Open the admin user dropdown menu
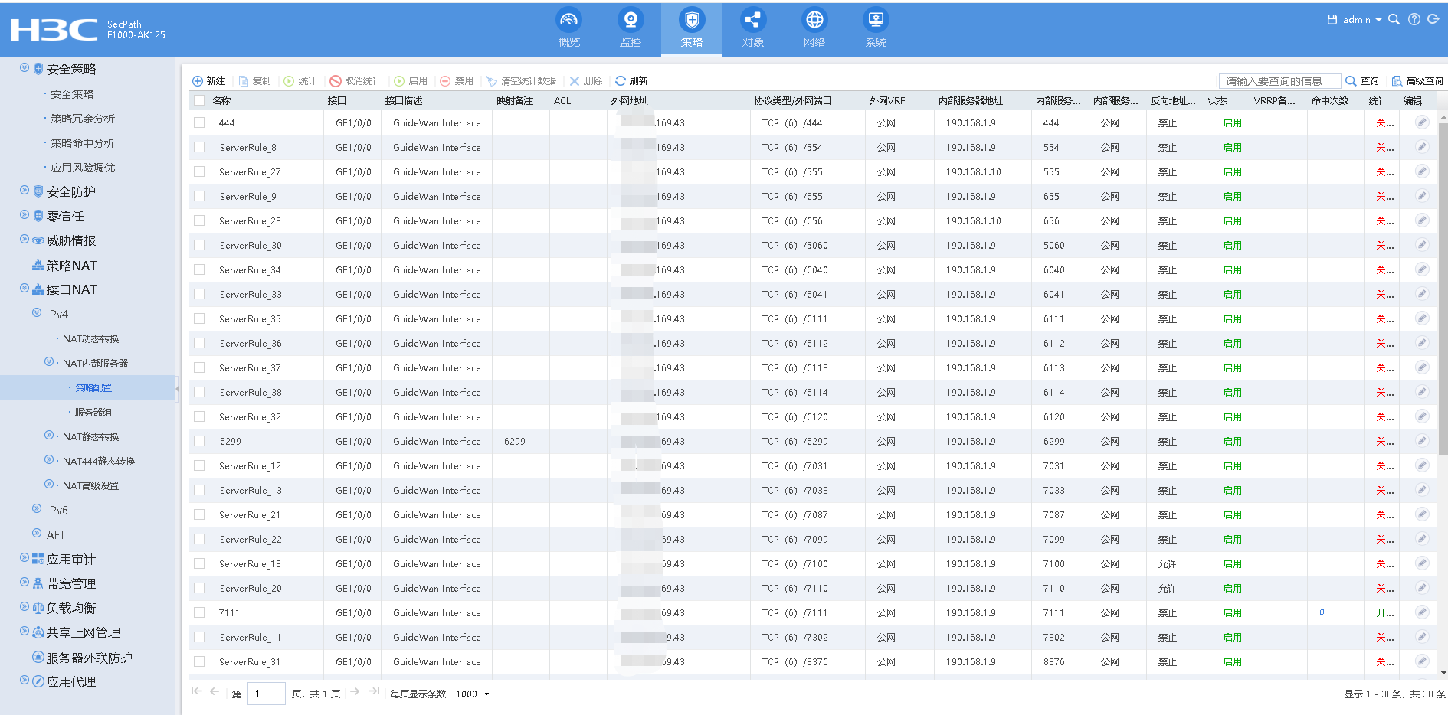 coord(1361,19)
